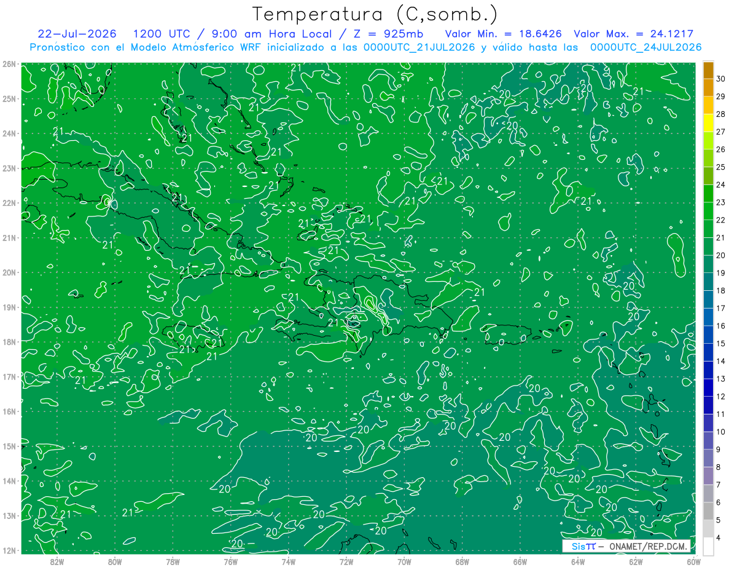Click longitude label "60W"
This screenshot has width=737, height=570.
pyautogui.click(x=693, y=561)
